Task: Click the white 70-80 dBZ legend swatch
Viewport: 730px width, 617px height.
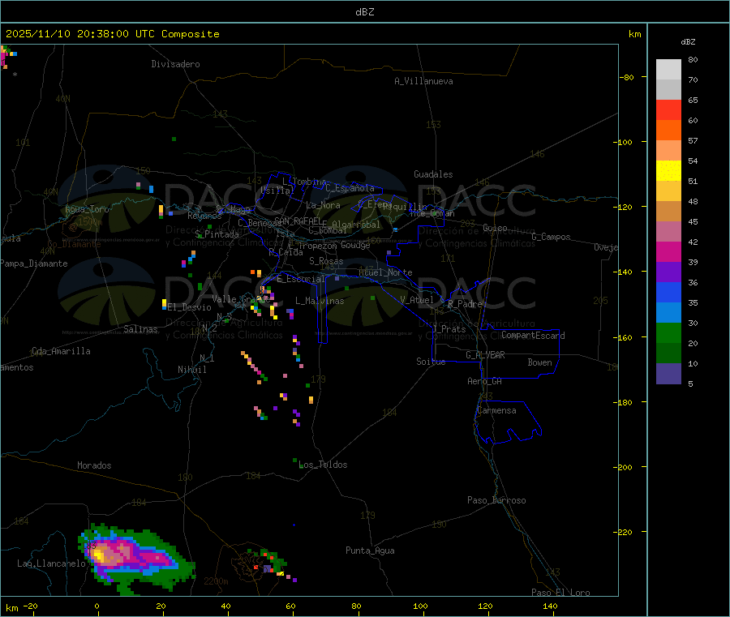Action: (668, 70)
